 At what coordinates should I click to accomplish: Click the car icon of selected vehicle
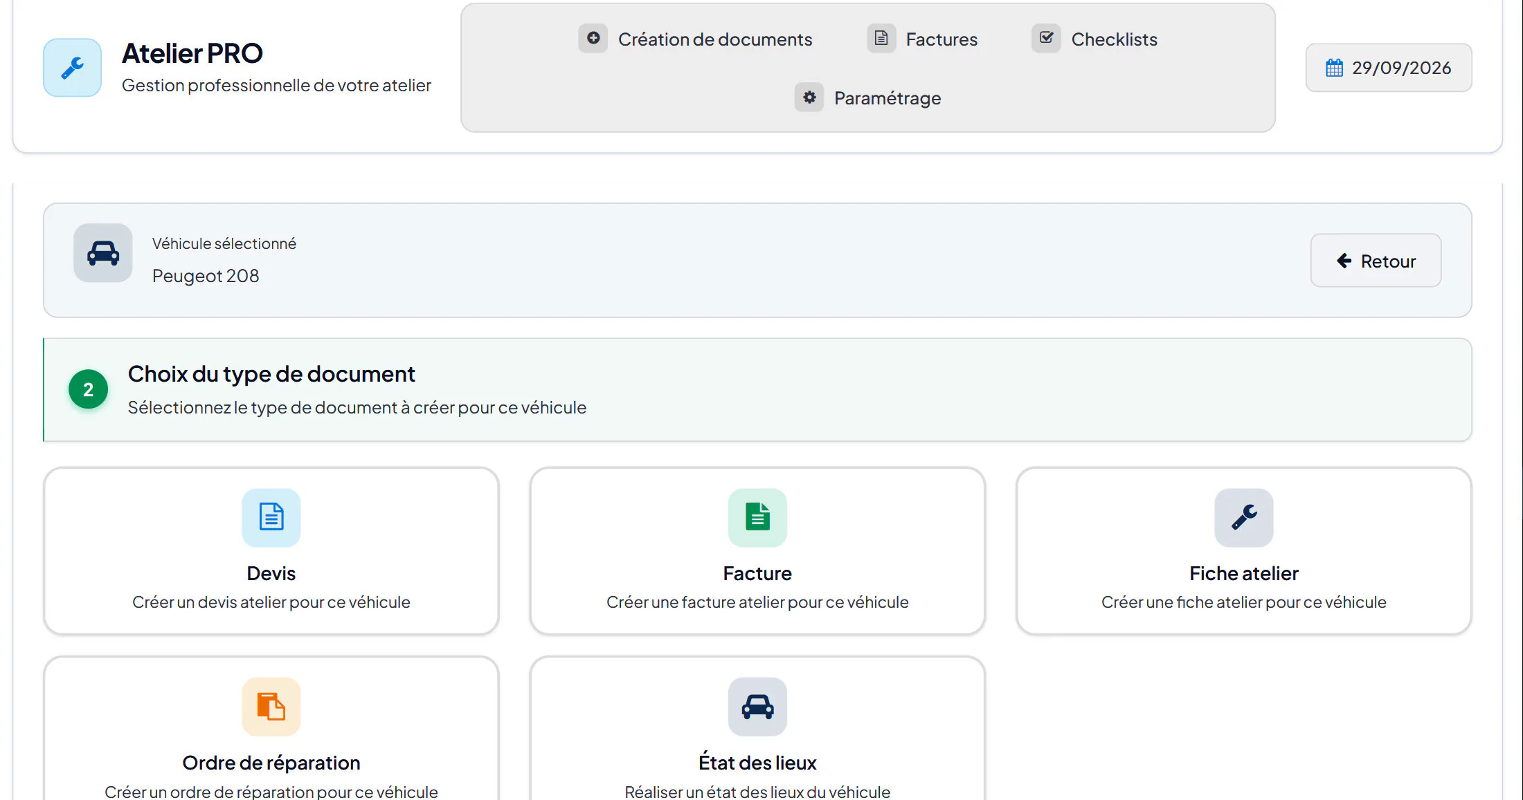point(103,253)
